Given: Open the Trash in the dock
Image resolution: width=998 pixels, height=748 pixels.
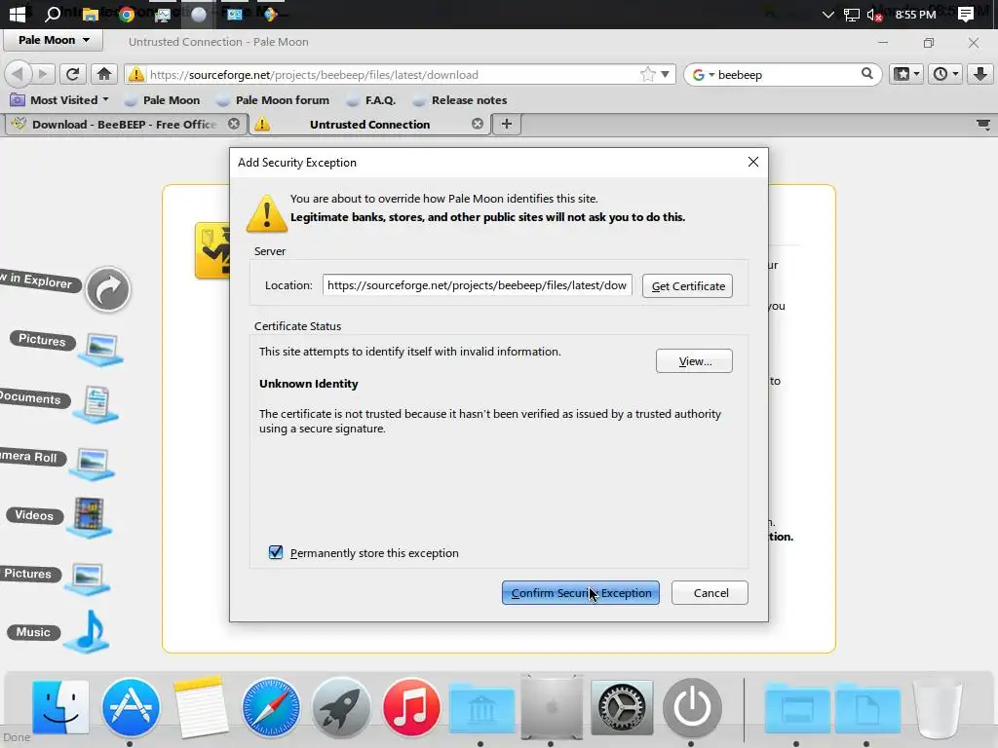Looking at the screenshot, I should click(x=938, y=707).
